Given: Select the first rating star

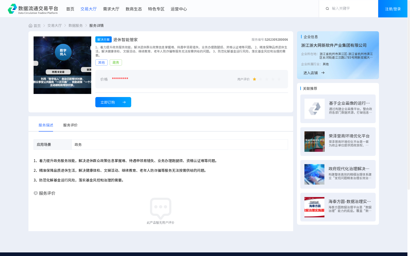Looking at the screenshot, I should click(254, 79).
